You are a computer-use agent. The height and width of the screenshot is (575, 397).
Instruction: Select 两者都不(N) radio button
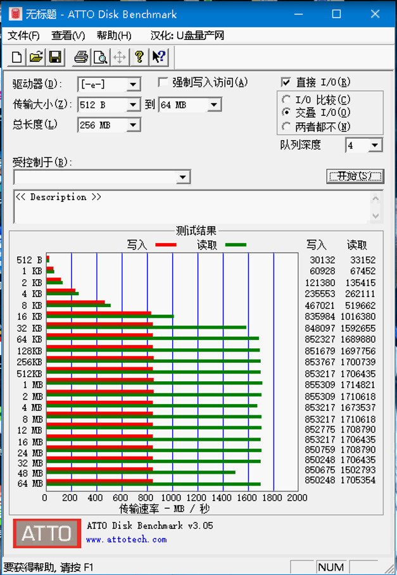[286, 127]
